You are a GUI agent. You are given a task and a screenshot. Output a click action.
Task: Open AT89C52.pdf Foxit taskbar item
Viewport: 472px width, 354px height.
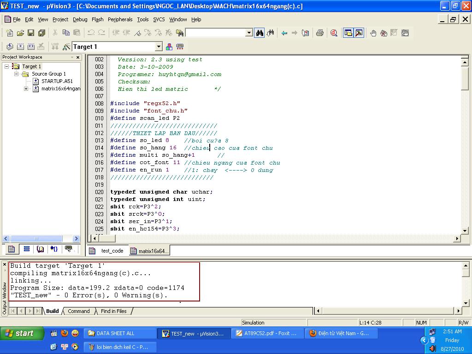[266, 333]
